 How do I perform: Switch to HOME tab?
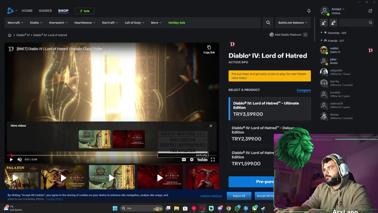27,11
